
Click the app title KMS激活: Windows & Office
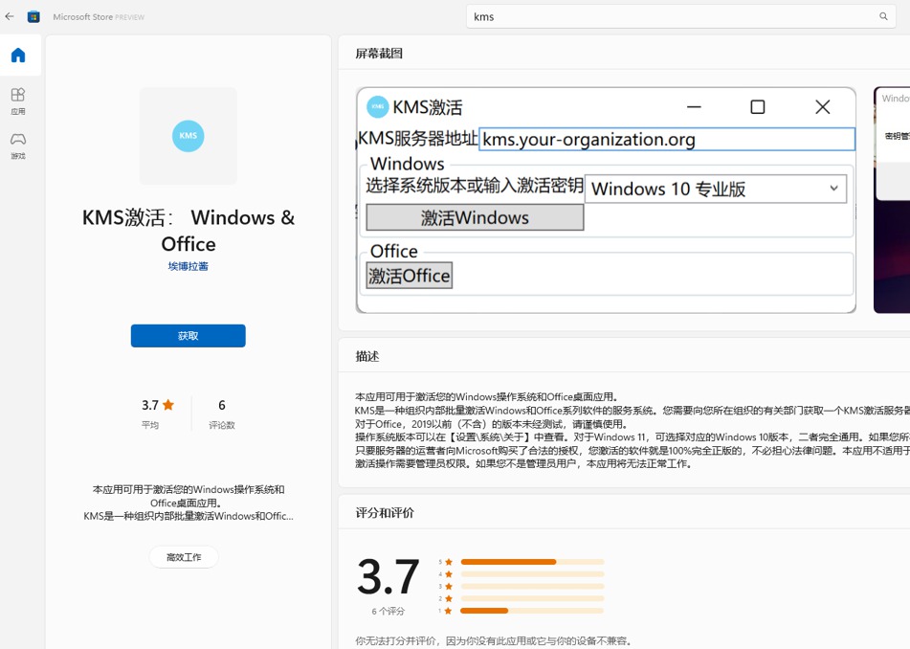[x=189, y=231]
